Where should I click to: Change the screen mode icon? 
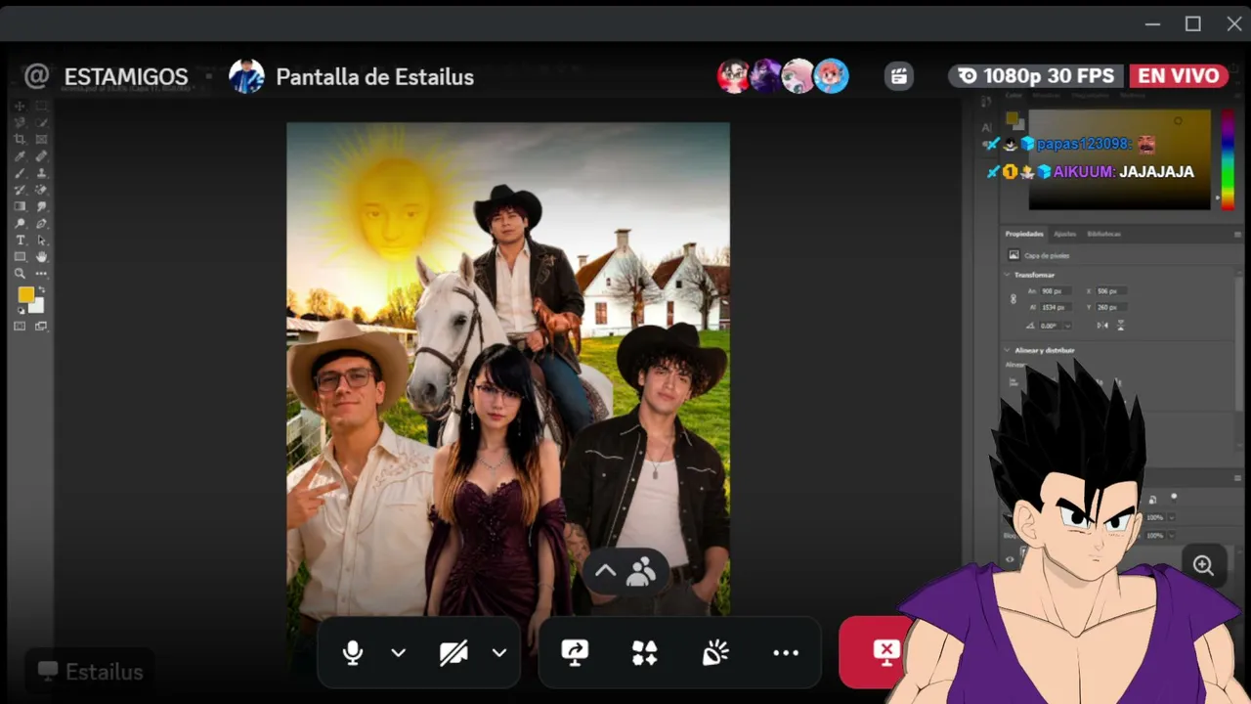(42, 326)
